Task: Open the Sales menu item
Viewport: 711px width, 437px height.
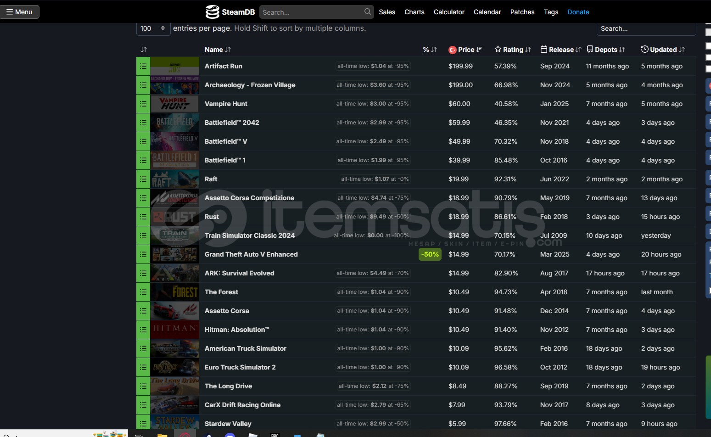Action: point(387,12)
